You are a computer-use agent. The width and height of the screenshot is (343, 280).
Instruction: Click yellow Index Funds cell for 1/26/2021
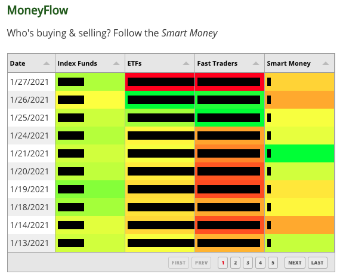point(90,100)
